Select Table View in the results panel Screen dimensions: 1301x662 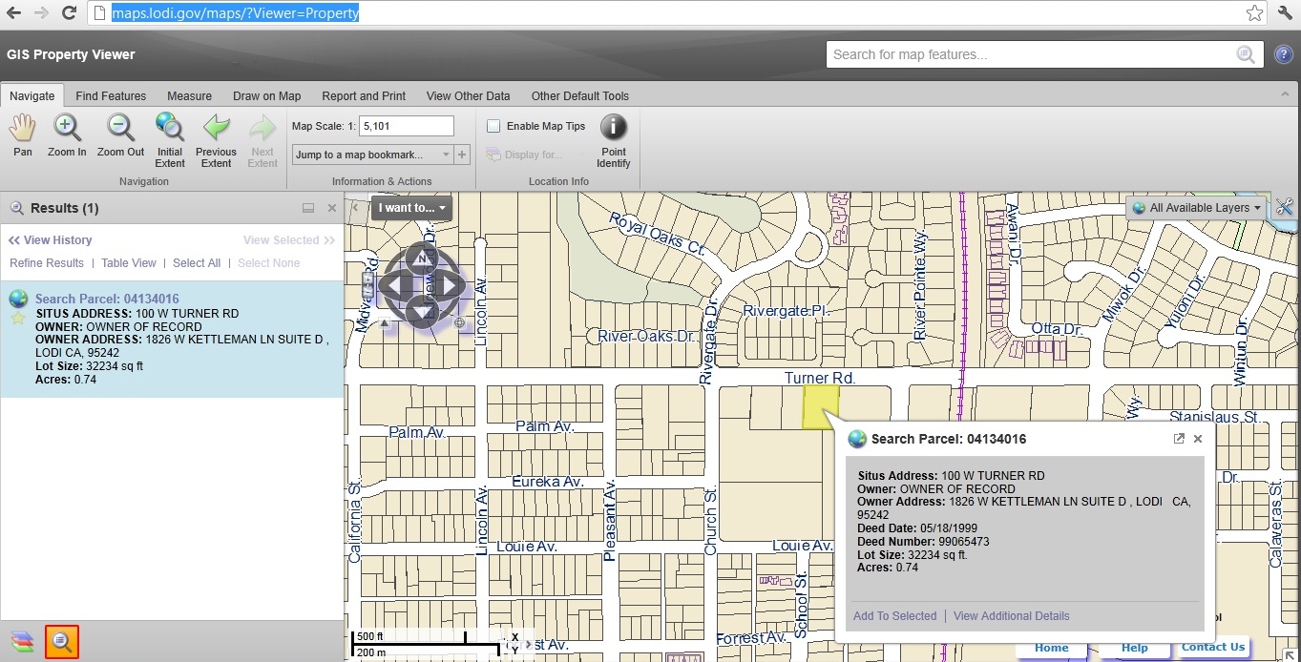pos(129,263)
